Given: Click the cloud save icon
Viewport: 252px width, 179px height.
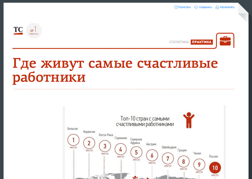Looking at the screenshot, I should 196,7.
